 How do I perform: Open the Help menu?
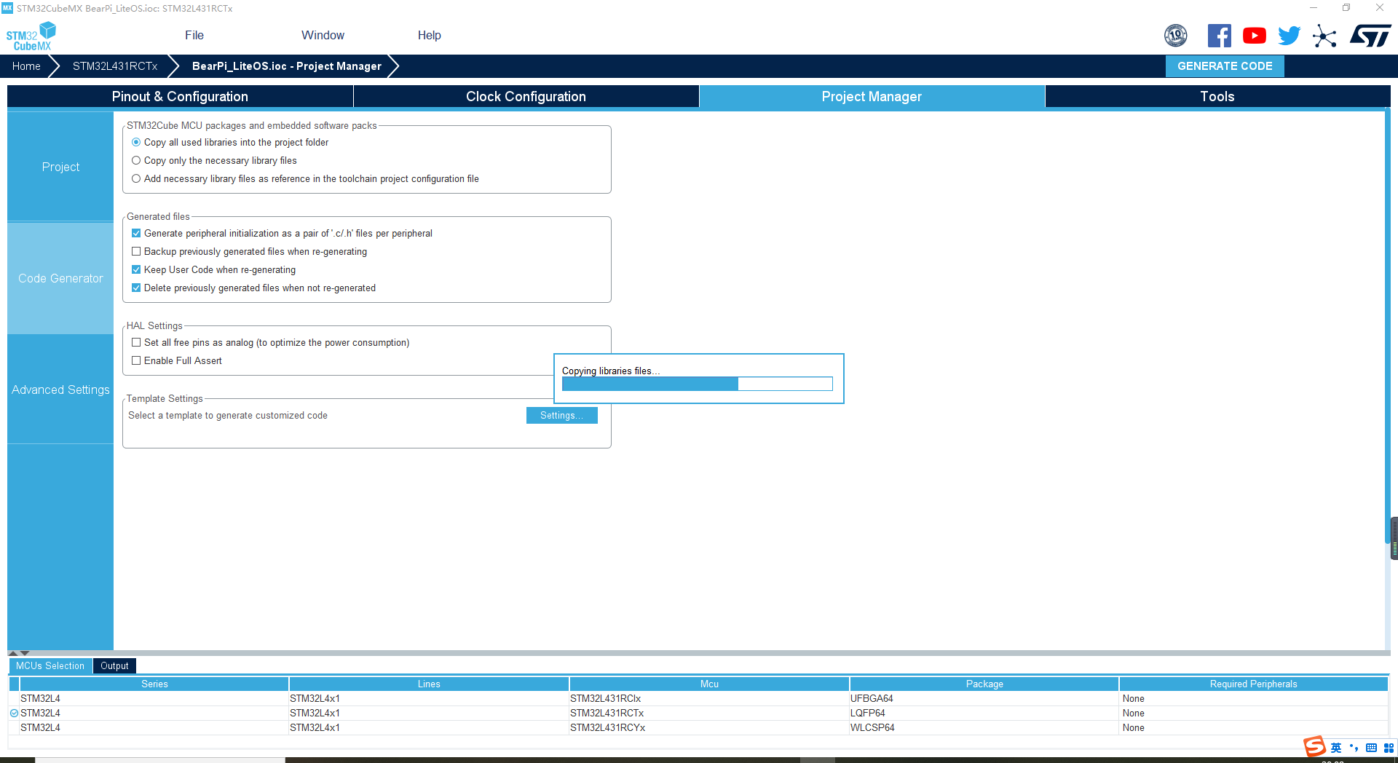[x=429, y=36]
